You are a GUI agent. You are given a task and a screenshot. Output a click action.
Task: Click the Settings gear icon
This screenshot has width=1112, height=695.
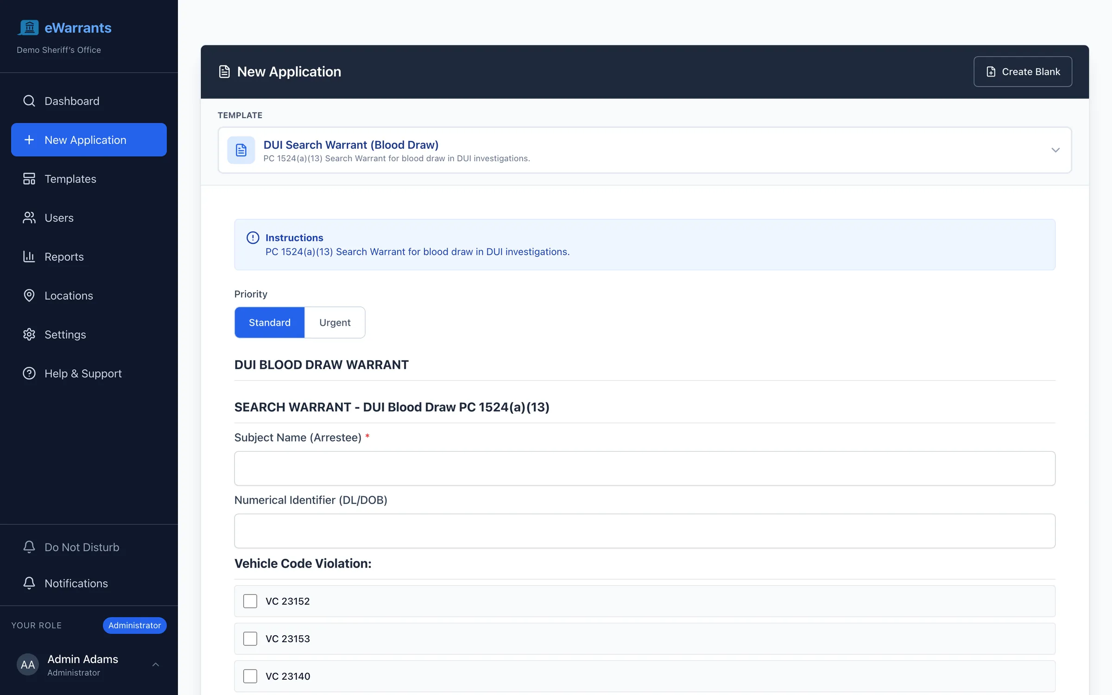tap(29, 334)
